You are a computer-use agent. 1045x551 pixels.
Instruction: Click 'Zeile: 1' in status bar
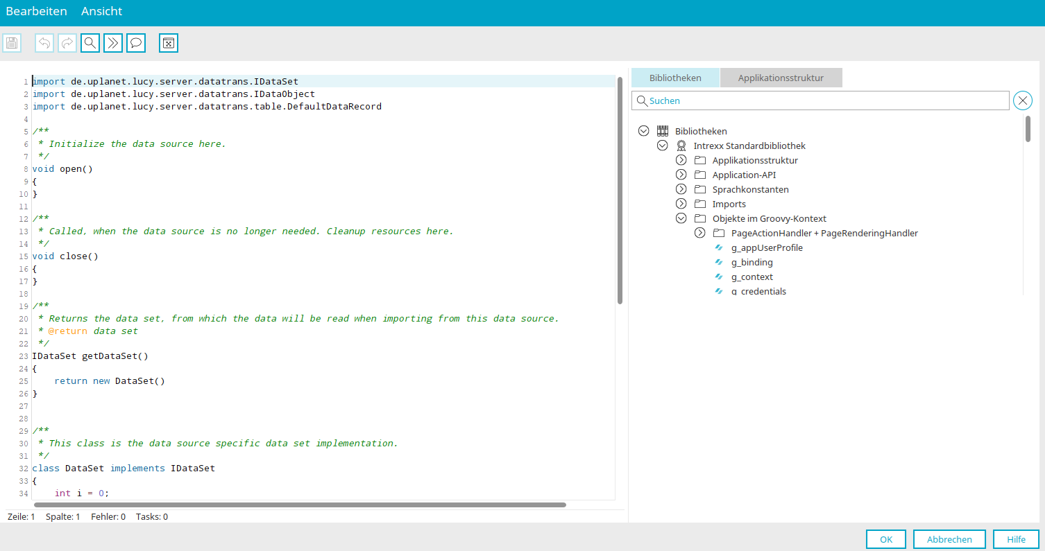click(21, 516)
